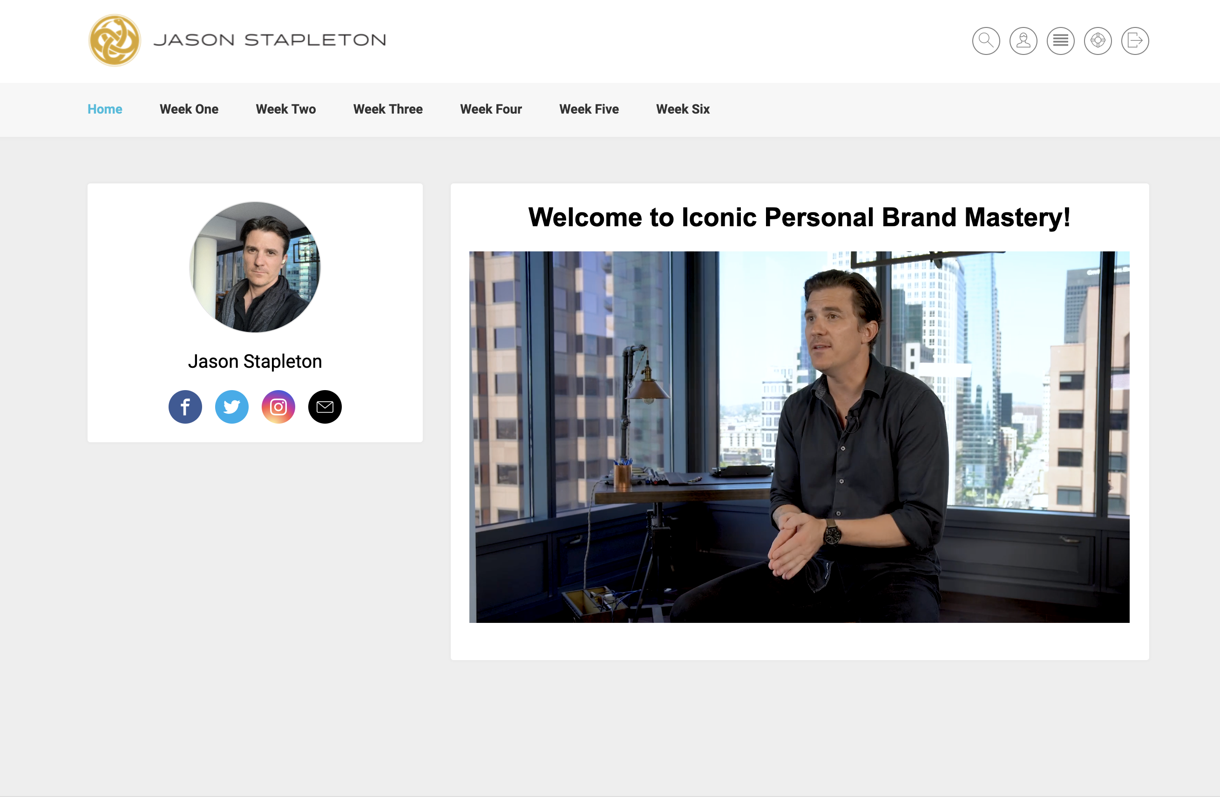
Task: Open Jason Stapleton's Facebook icon
Action: (185, 407)
